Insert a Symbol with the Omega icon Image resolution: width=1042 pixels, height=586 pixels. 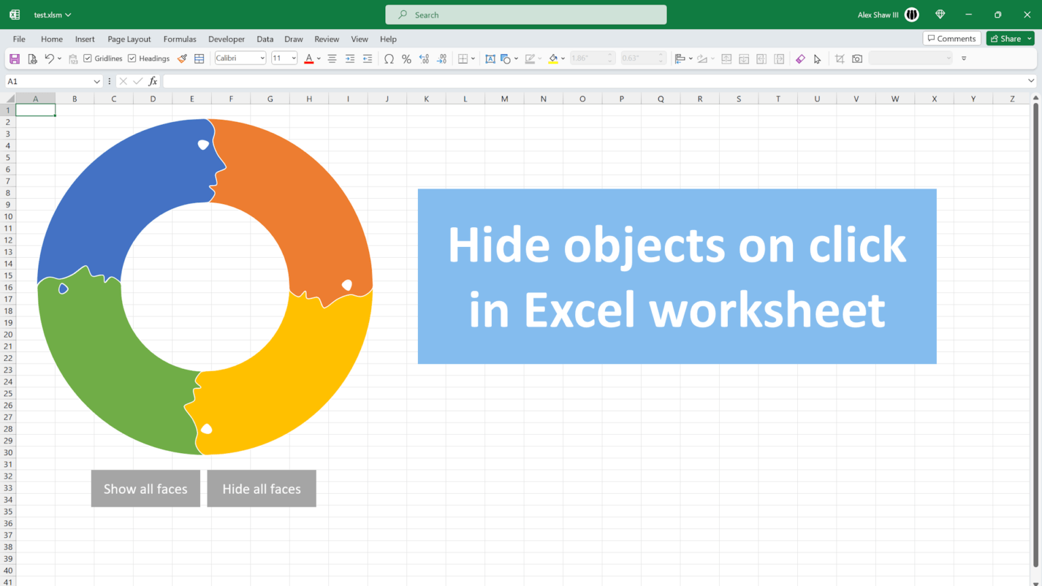(389, 58)
